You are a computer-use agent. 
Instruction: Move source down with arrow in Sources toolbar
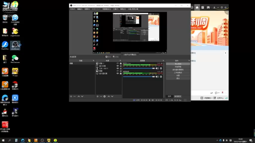[112, 97]
